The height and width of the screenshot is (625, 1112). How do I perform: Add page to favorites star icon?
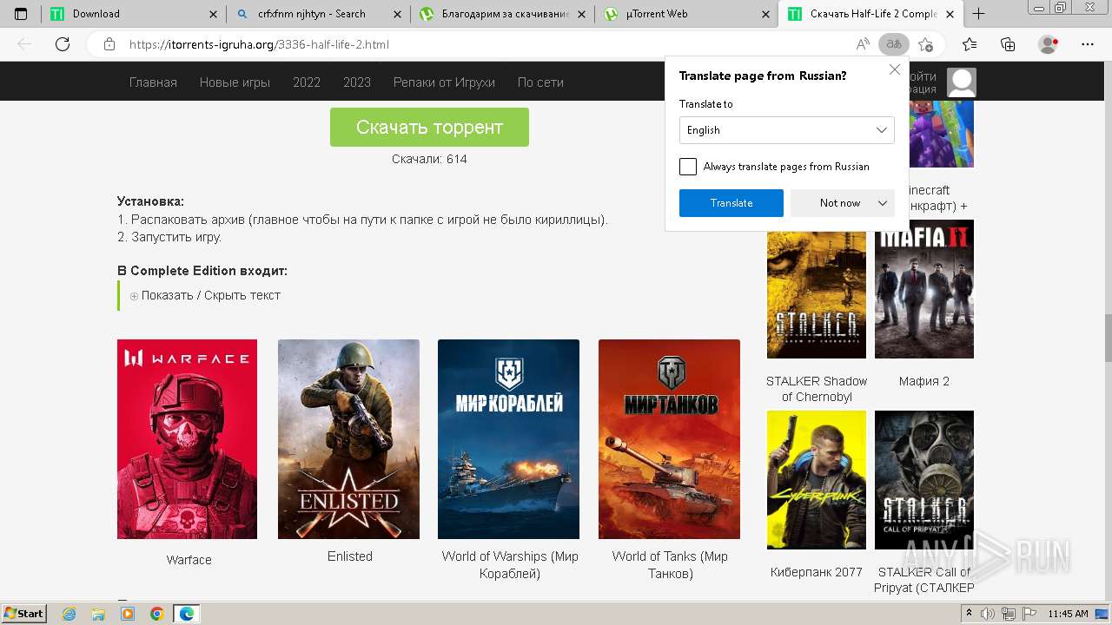926,44
